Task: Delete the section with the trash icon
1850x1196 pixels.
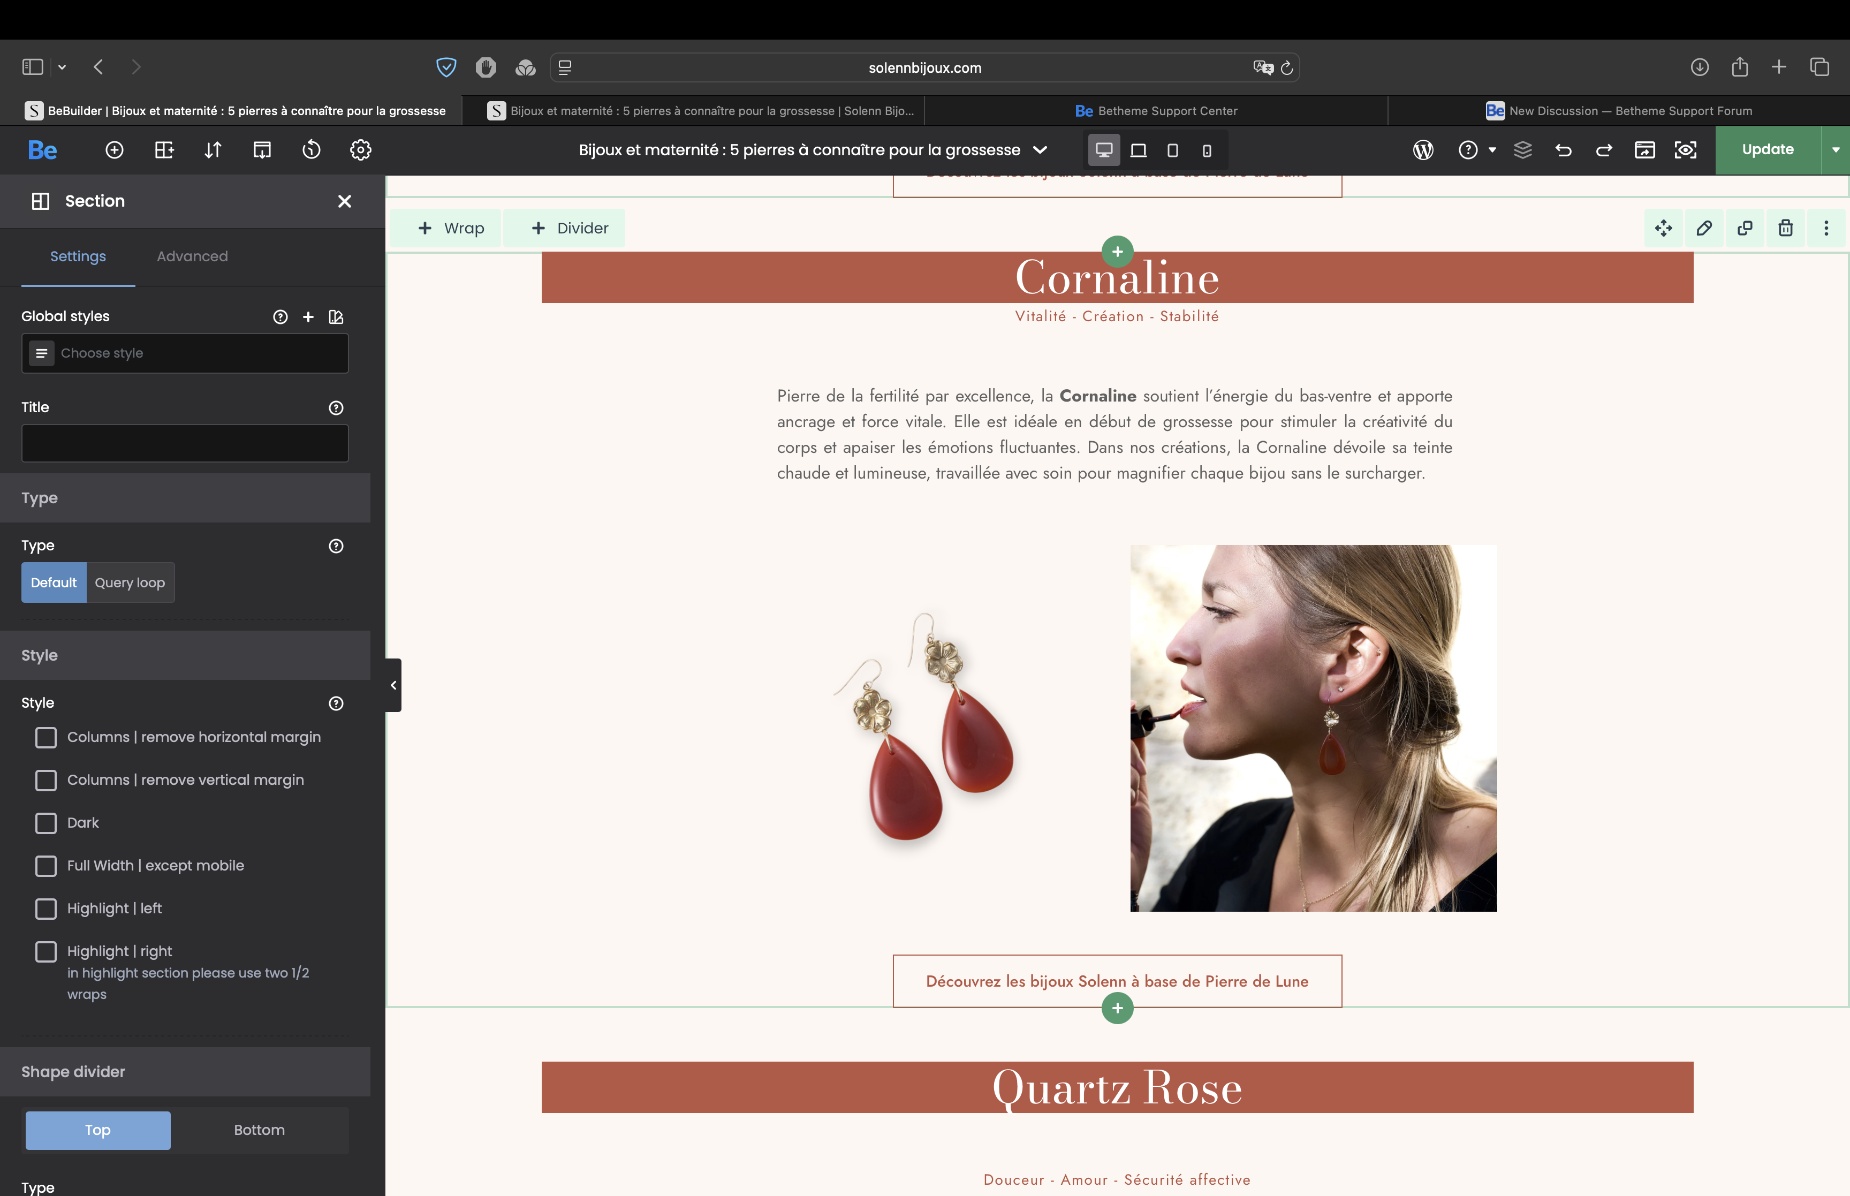Action: point(1786,228)
